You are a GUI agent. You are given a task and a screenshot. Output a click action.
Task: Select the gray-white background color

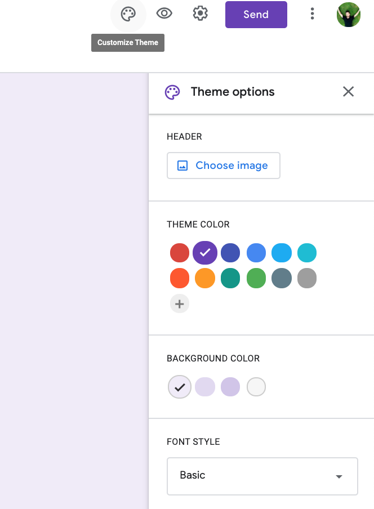coord(256,387)
